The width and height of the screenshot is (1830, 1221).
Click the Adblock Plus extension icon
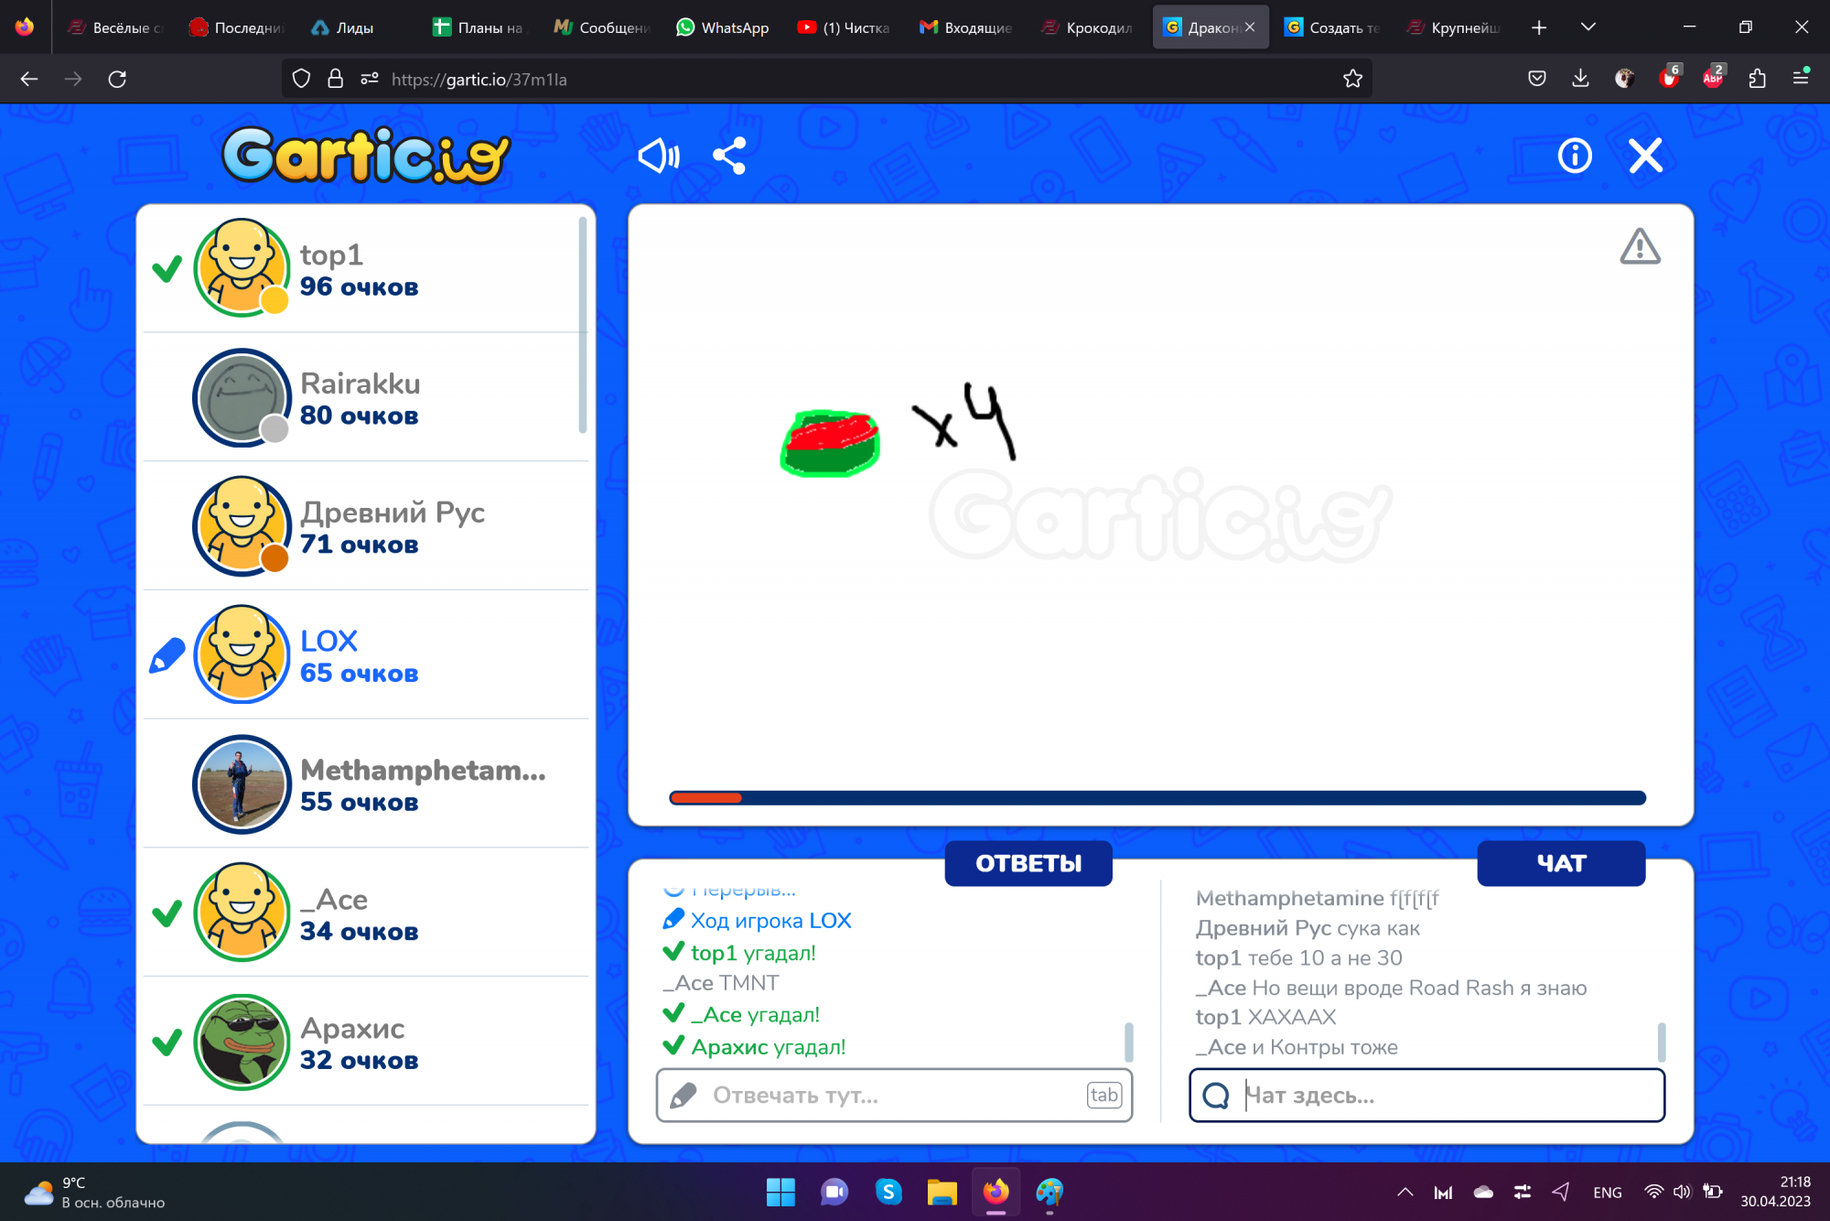[x=1712, y=79]
